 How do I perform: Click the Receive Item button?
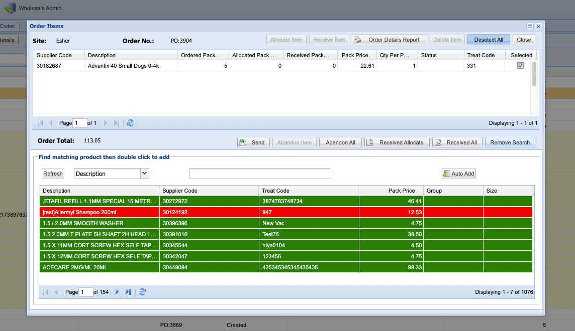coord(329,40)
